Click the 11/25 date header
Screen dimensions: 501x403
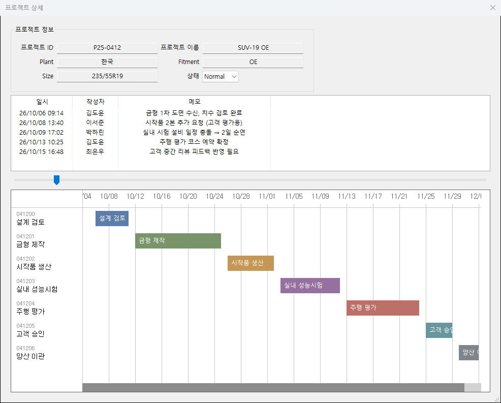pos(426,196)
